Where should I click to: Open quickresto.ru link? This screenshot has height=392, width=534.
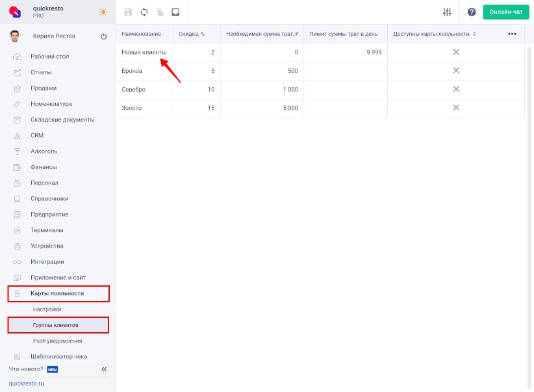click(26, 384)
